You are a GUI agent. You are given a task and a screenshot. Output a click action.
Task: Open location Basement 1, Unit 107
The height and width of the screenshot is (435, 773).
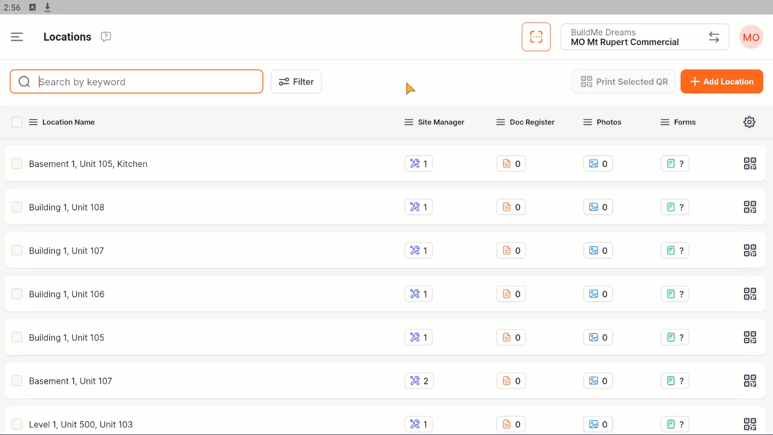(x=70, y=381)
